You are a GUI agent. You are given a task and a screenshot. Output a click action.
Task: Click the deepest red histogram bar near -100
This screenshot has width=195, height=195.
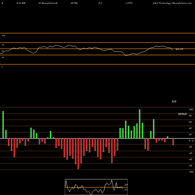[x=78, y=154]
